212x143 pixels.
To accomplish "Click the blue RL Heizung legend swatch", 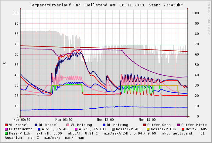I will 104,125.
